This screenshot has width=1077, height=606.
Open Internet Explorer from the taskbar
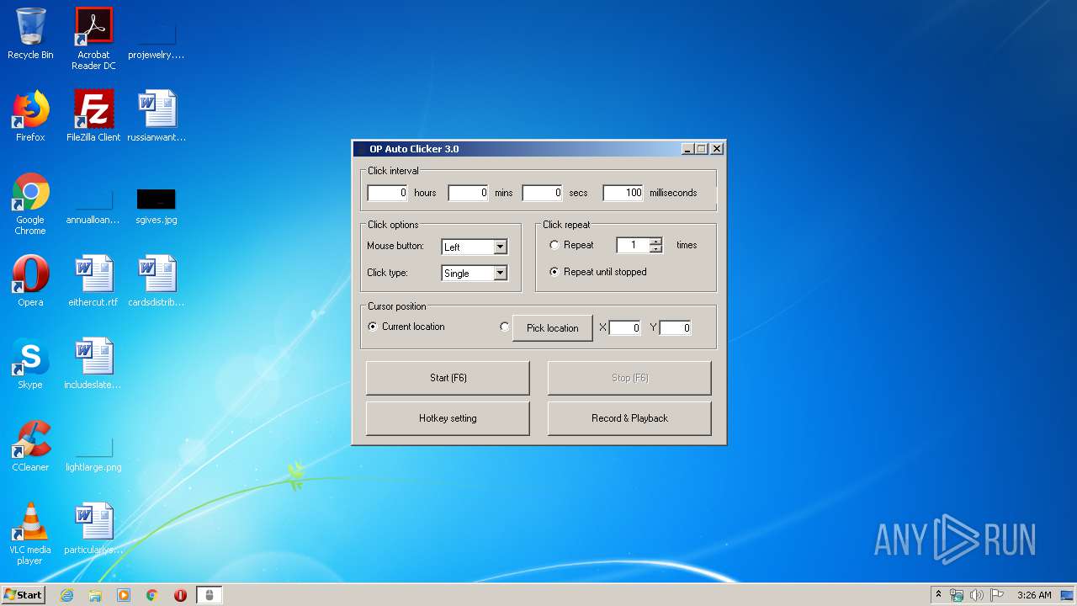coord(66,595)
